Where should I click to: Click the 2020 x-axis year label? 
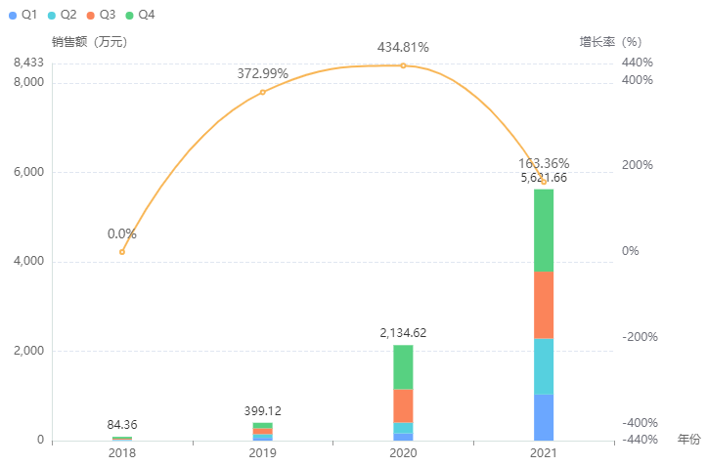pos(403,454)
